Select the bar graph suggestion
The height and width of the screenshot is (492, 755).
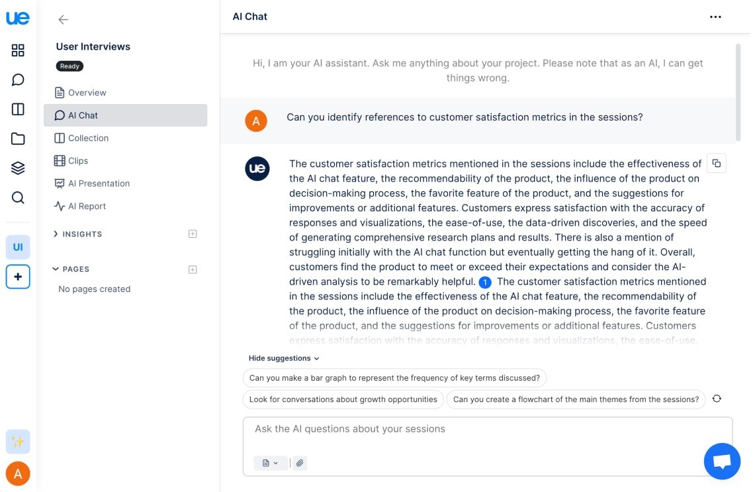pos(394,378)
